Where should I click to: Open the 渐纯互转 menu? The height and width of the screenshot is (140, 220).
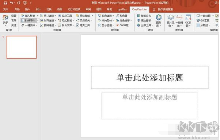click(x=106, y=20)
